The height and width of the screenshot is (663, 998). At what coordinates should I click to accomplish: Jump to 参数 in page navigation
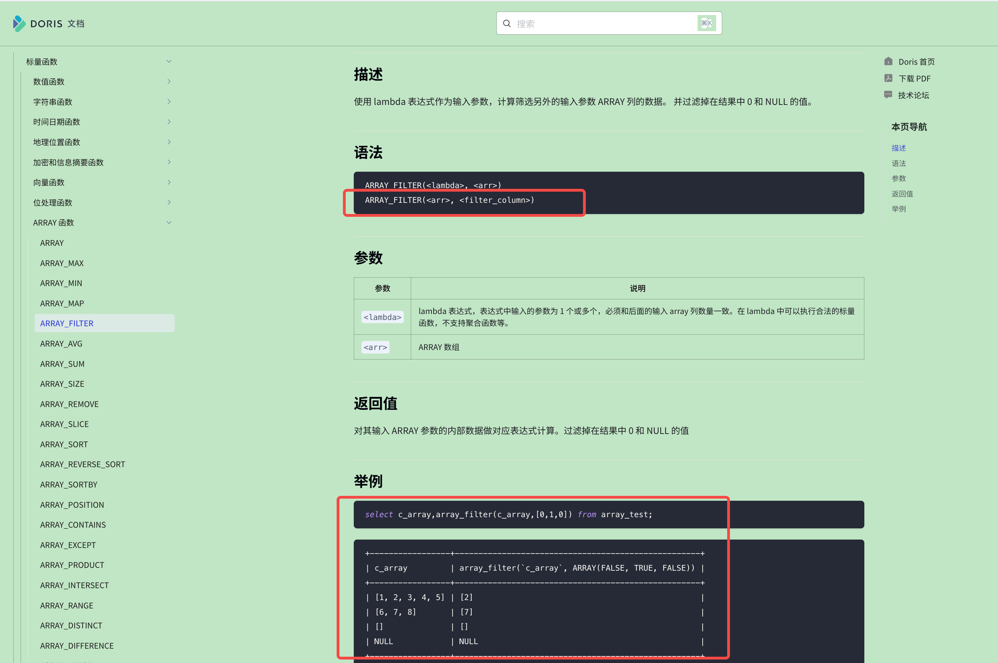899,178
